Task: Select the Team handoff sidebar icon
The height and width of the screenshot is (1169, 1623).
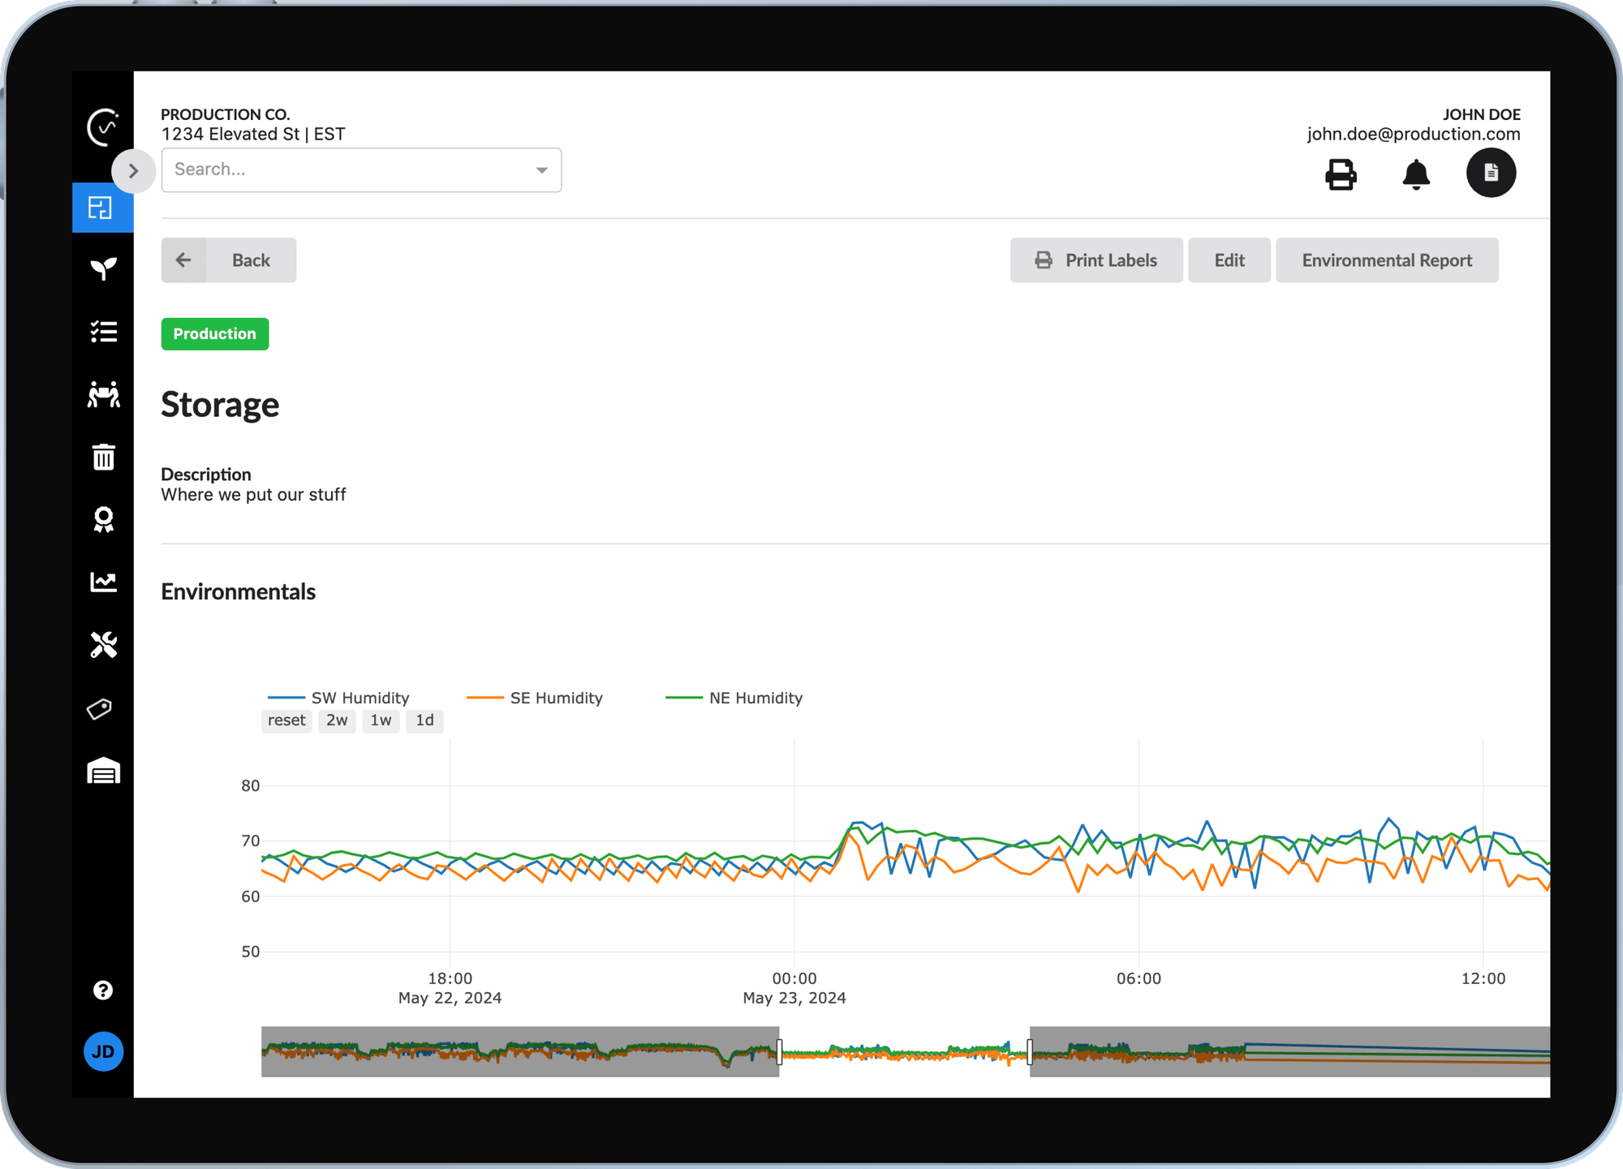Action: (x=102, y=394)
